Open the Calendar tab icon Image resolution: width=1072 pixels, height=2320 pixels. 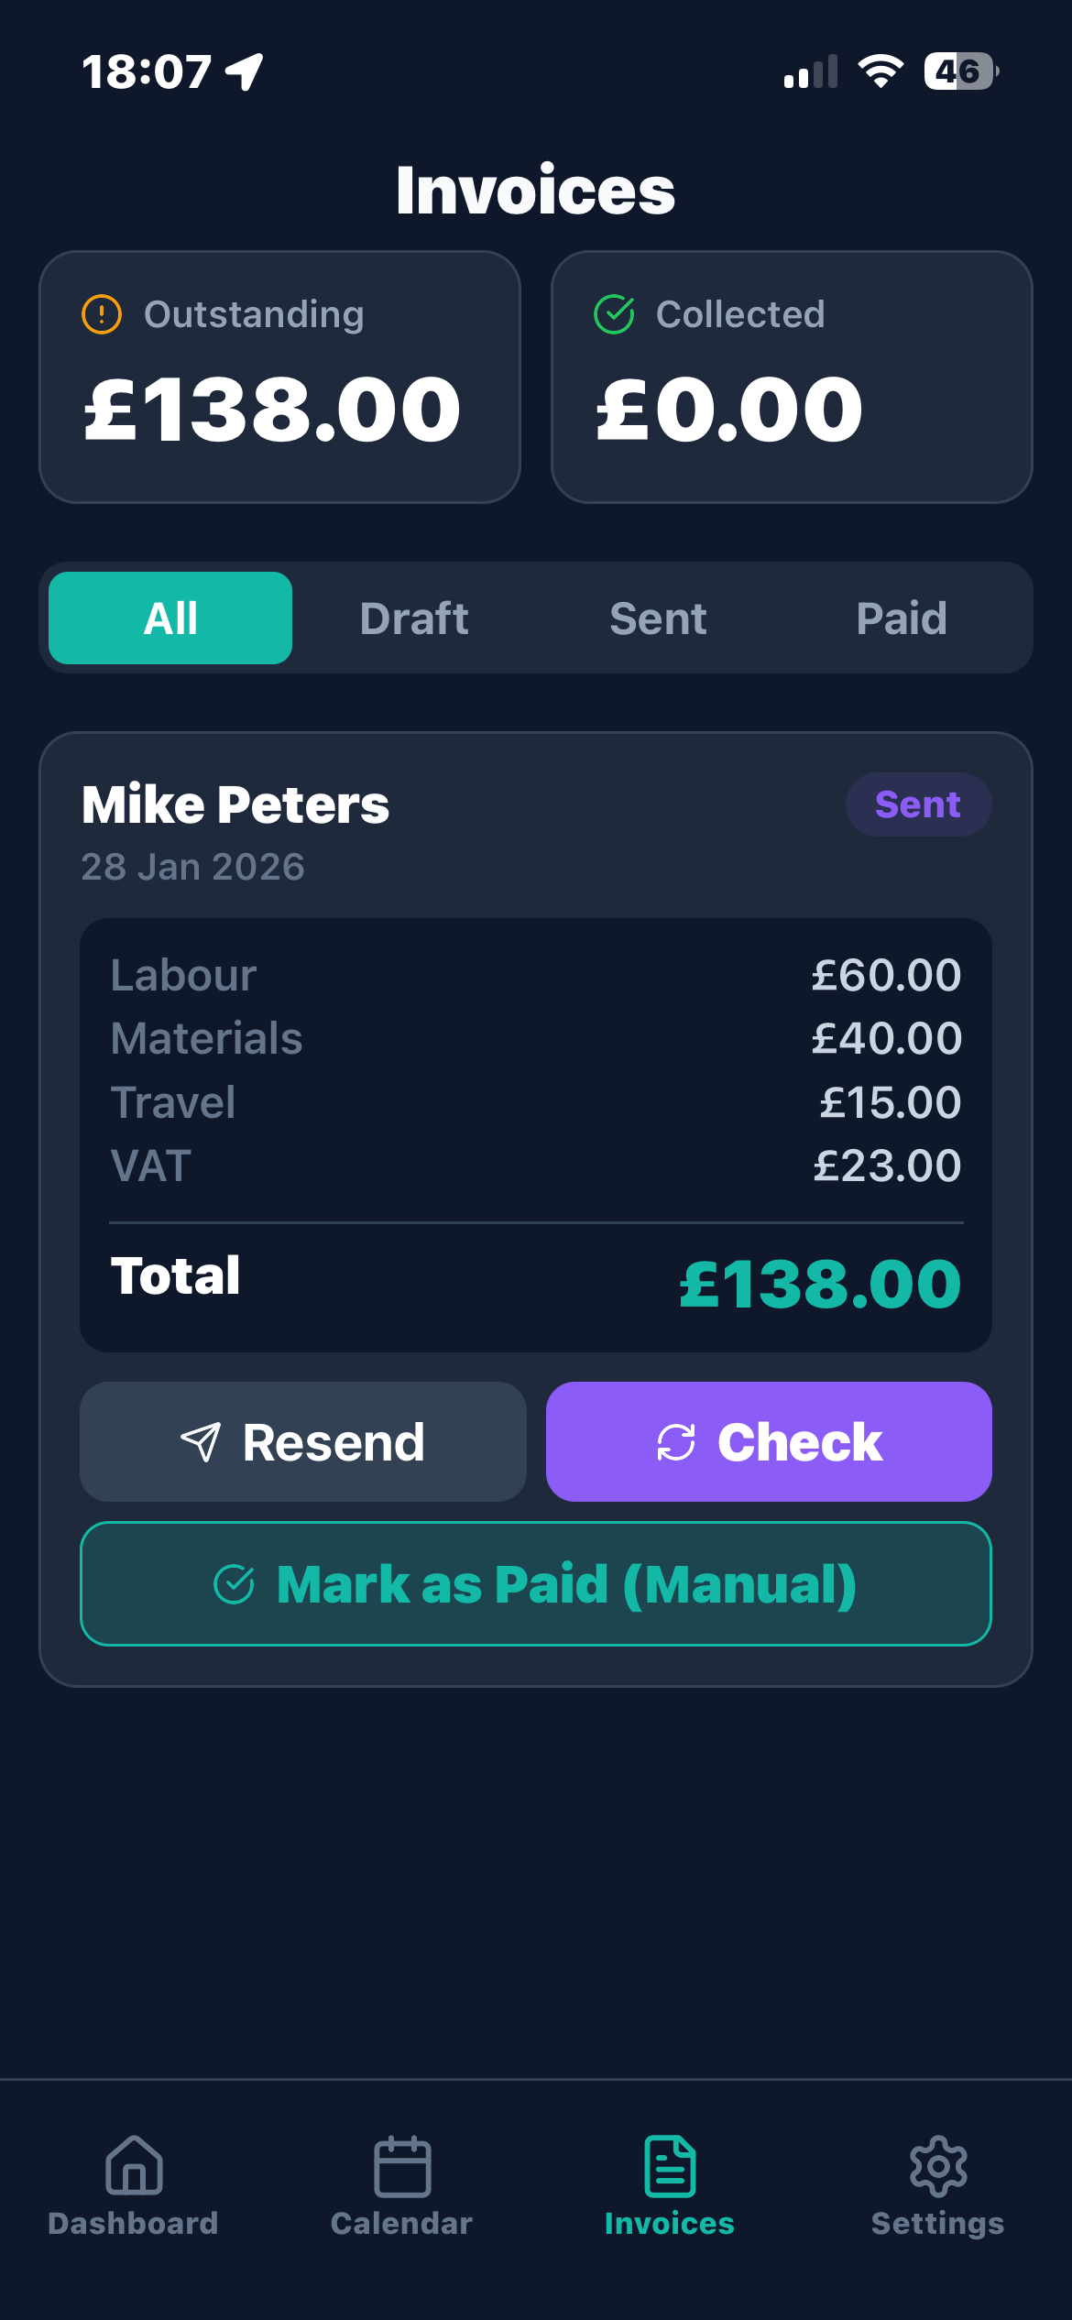[402, 2166]
